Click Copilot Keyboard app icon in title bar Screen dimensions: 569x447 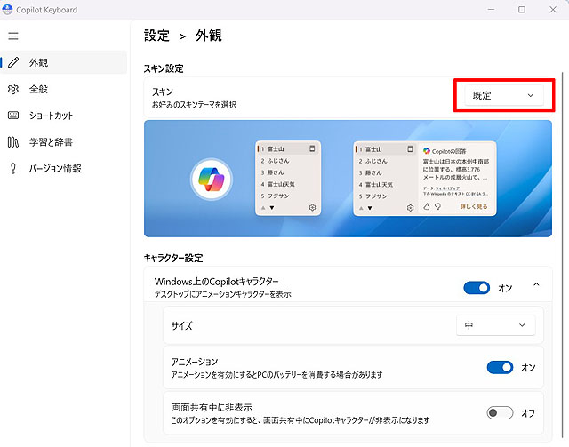point(9,10)
